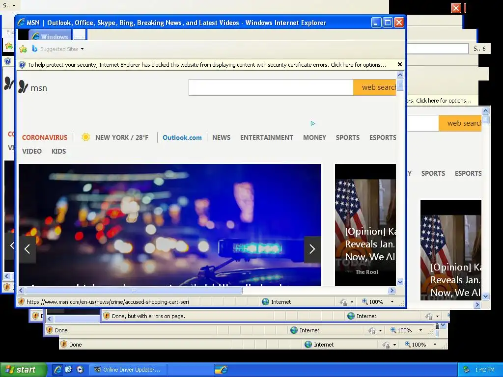This screenshot has width=503, height=377.
Task: Click the sun weather icon
Action: (85, 137)
